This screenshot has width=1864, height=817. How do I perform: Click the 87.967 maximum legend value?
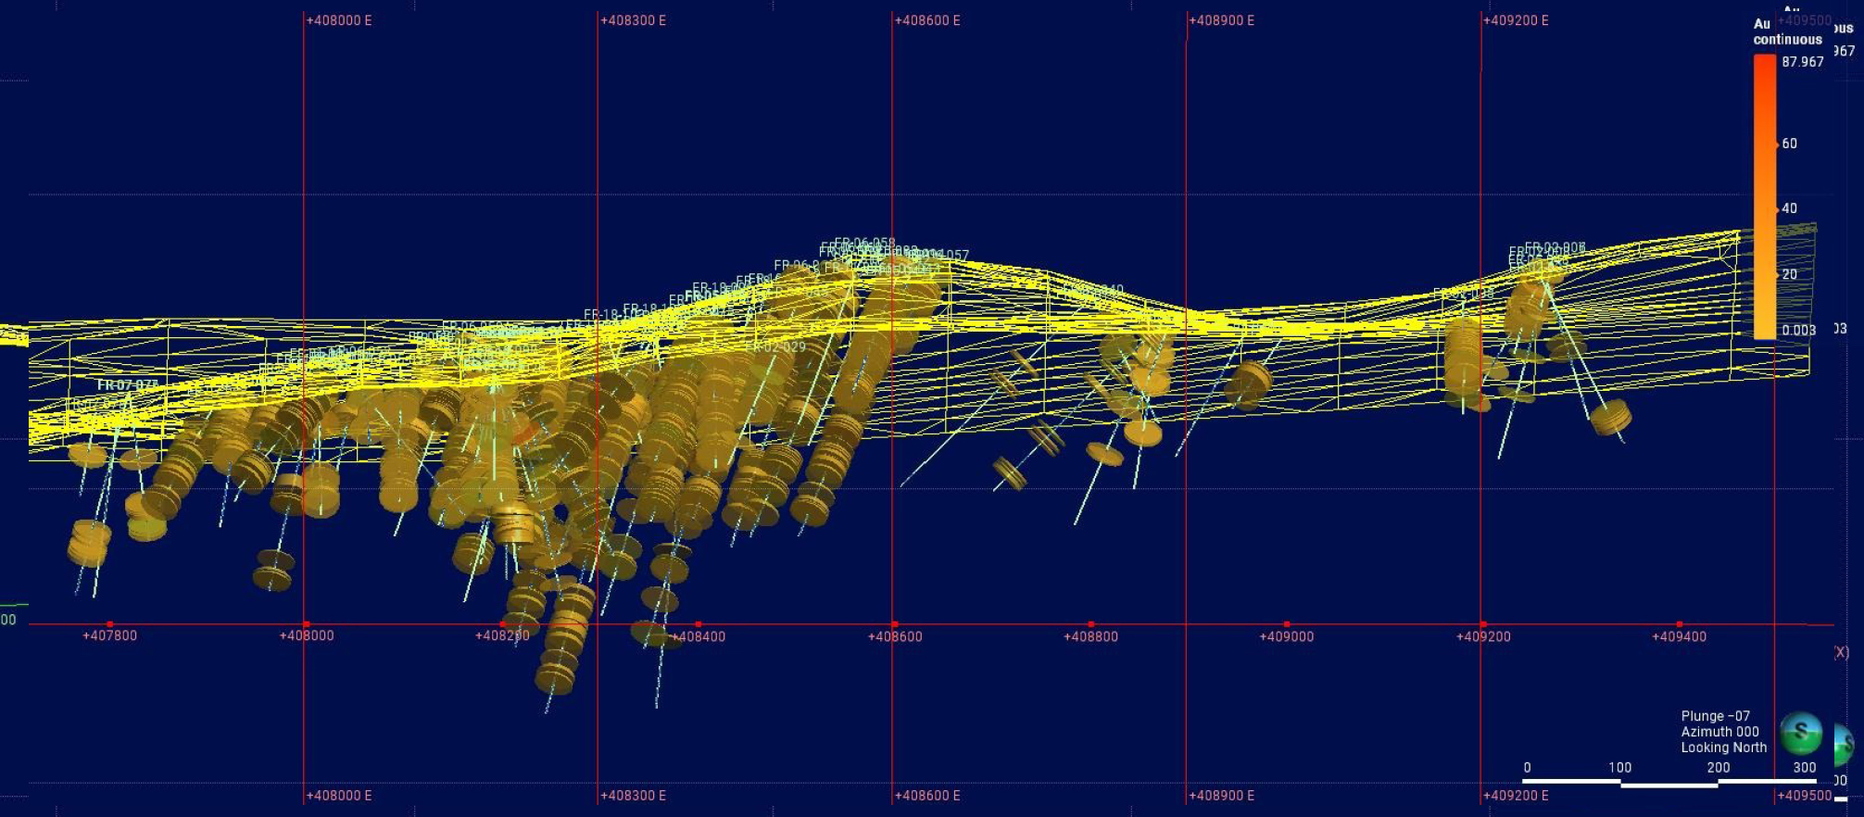(1802, 62)
